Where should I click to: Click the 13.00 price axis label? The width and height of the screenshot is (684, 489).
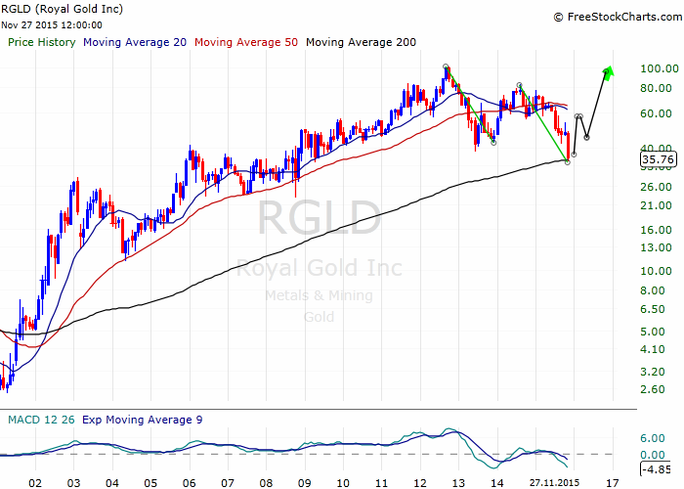click(656, 247)
